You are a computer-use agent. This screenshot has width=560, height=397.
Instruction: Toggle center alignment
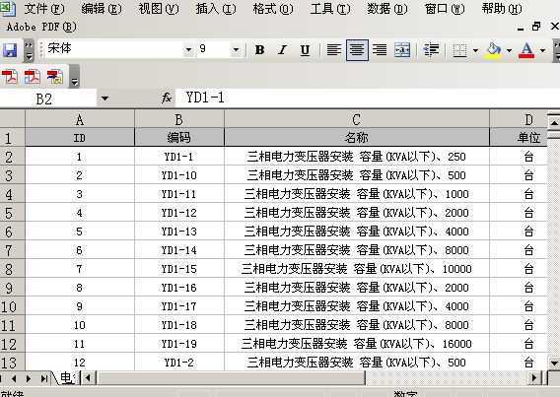357,50
